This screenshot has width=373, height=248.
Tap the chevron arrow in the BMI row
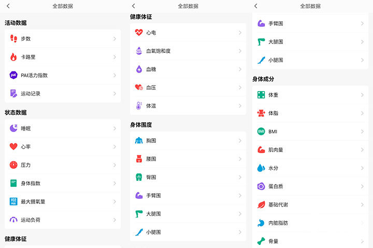(x=362, y=132)
